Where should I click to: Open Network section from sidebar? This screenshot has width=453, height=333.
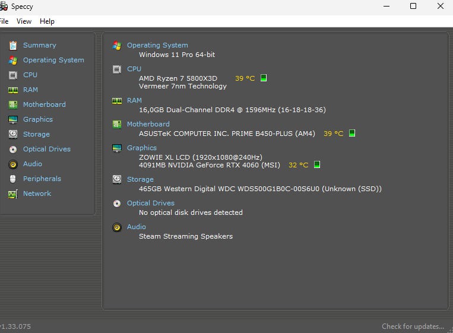click(37, 194)
